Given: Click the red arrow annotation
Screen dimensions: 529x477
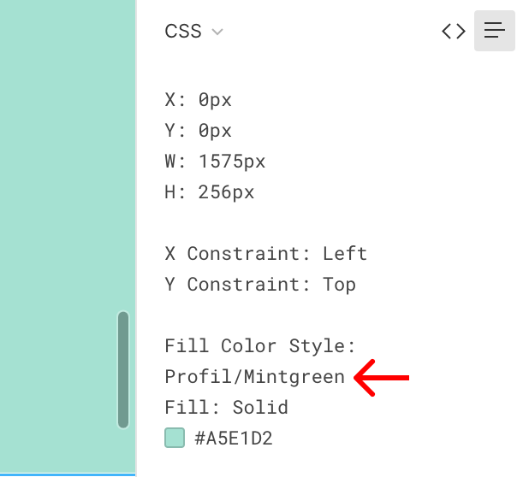Looking at the screenshot, I should point(383,377).
